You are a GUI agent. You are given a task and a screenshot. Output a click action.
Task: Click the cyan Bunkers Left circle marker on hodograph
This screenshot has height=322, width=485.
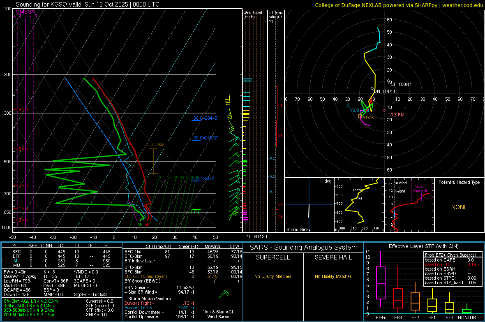348,106
